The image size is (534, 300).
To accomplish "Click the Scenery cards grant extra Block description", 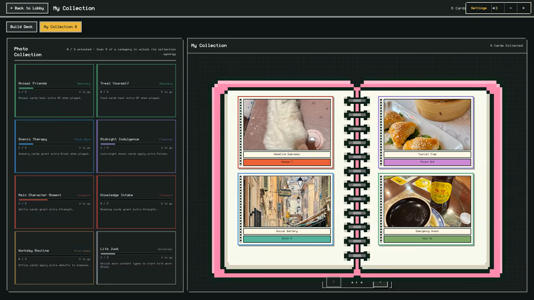I will 54,154.
